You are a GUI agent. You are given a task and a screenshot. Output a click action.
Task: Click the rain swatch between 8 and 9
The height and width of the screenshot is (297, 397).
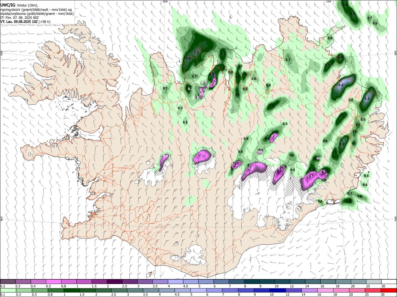pos(246,290)
